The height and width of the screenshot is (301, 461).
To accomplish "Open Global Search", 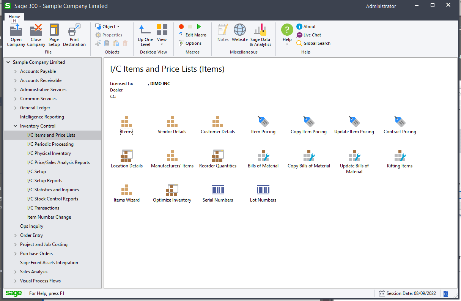I will (x=313, y=43).
